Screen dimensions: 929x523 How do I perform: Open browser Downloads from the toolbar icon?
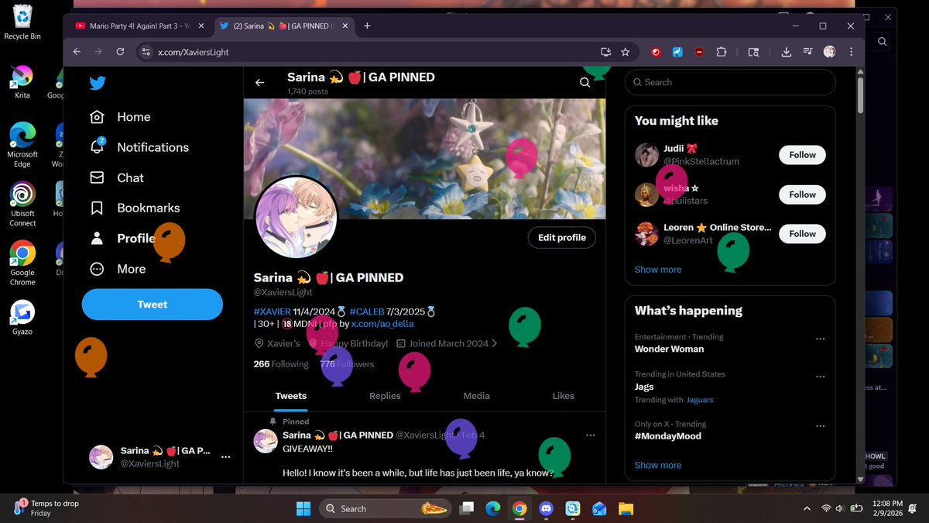[x=786, y=51]
